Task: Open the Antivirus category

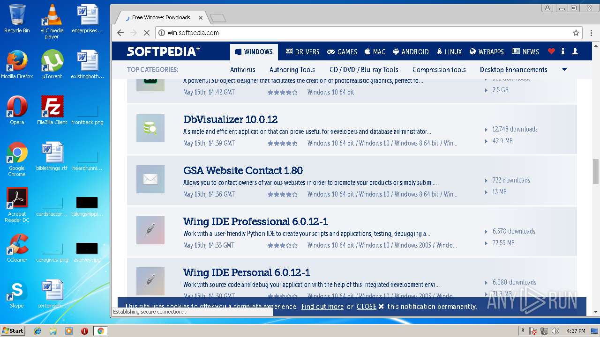Action: 243,70
